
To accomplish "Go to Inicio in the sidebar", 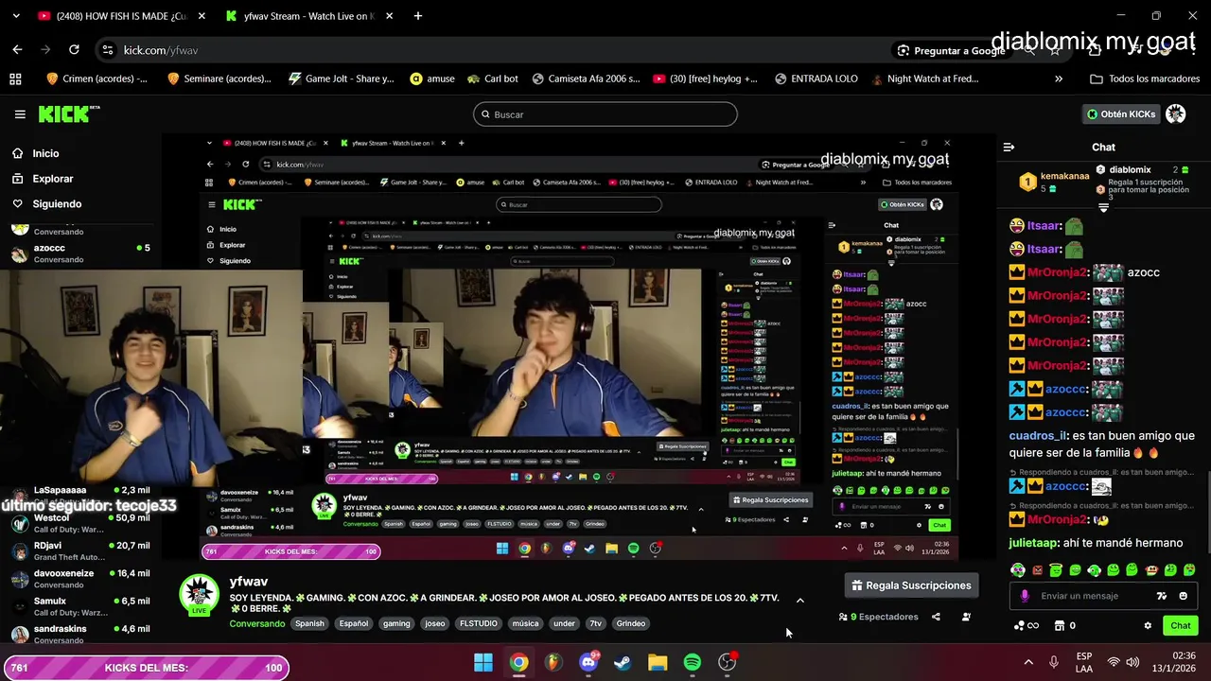I will coord(36,153).
